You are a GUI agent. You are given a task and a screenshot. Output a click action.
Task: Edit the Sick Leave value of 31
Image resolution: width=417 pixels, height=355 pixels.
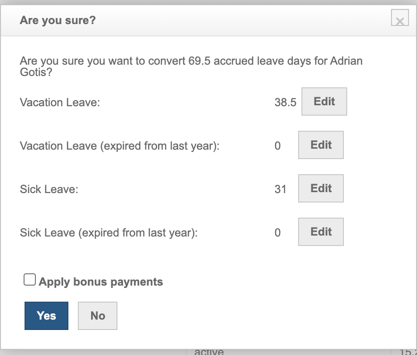coord(321,188)
